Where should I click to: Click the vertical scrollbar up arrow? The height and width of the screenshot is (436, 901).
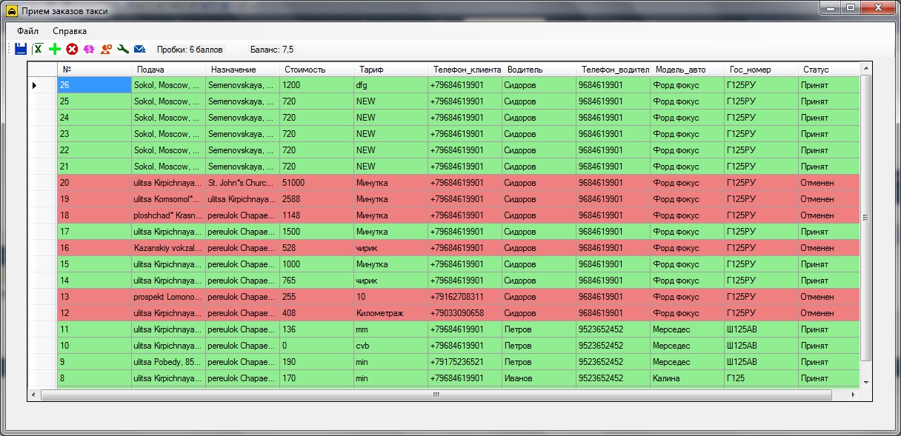(865, 67)
